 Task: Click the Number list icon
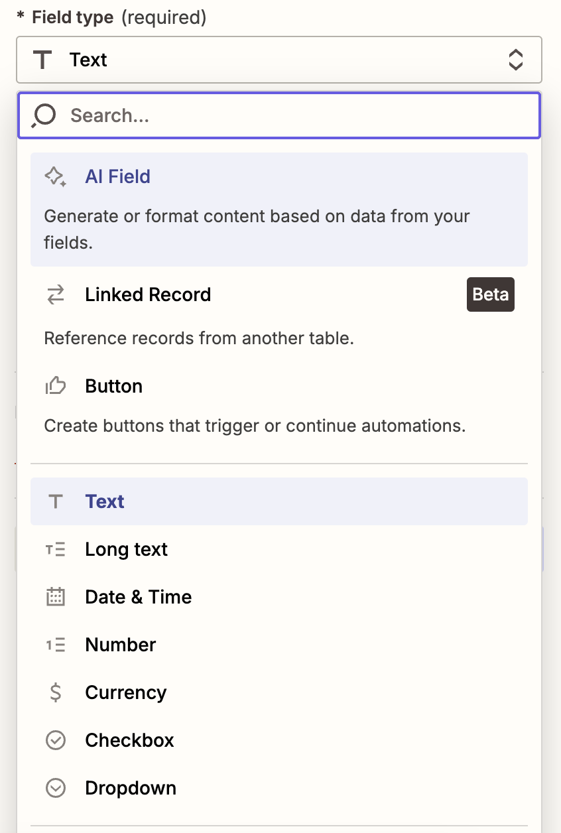(x=56, y=645)
